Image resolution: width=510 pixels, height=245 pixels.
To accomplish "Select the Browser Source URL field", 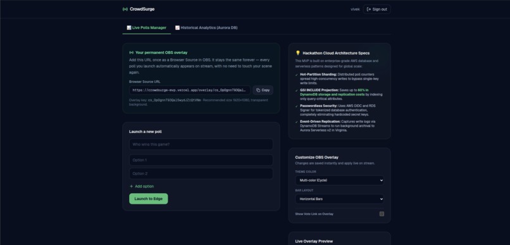I will [x=190, y=90].
